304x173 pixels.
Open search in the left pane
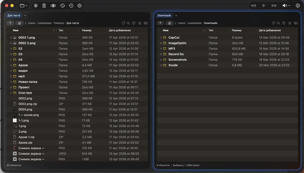[x=128, y=23]
